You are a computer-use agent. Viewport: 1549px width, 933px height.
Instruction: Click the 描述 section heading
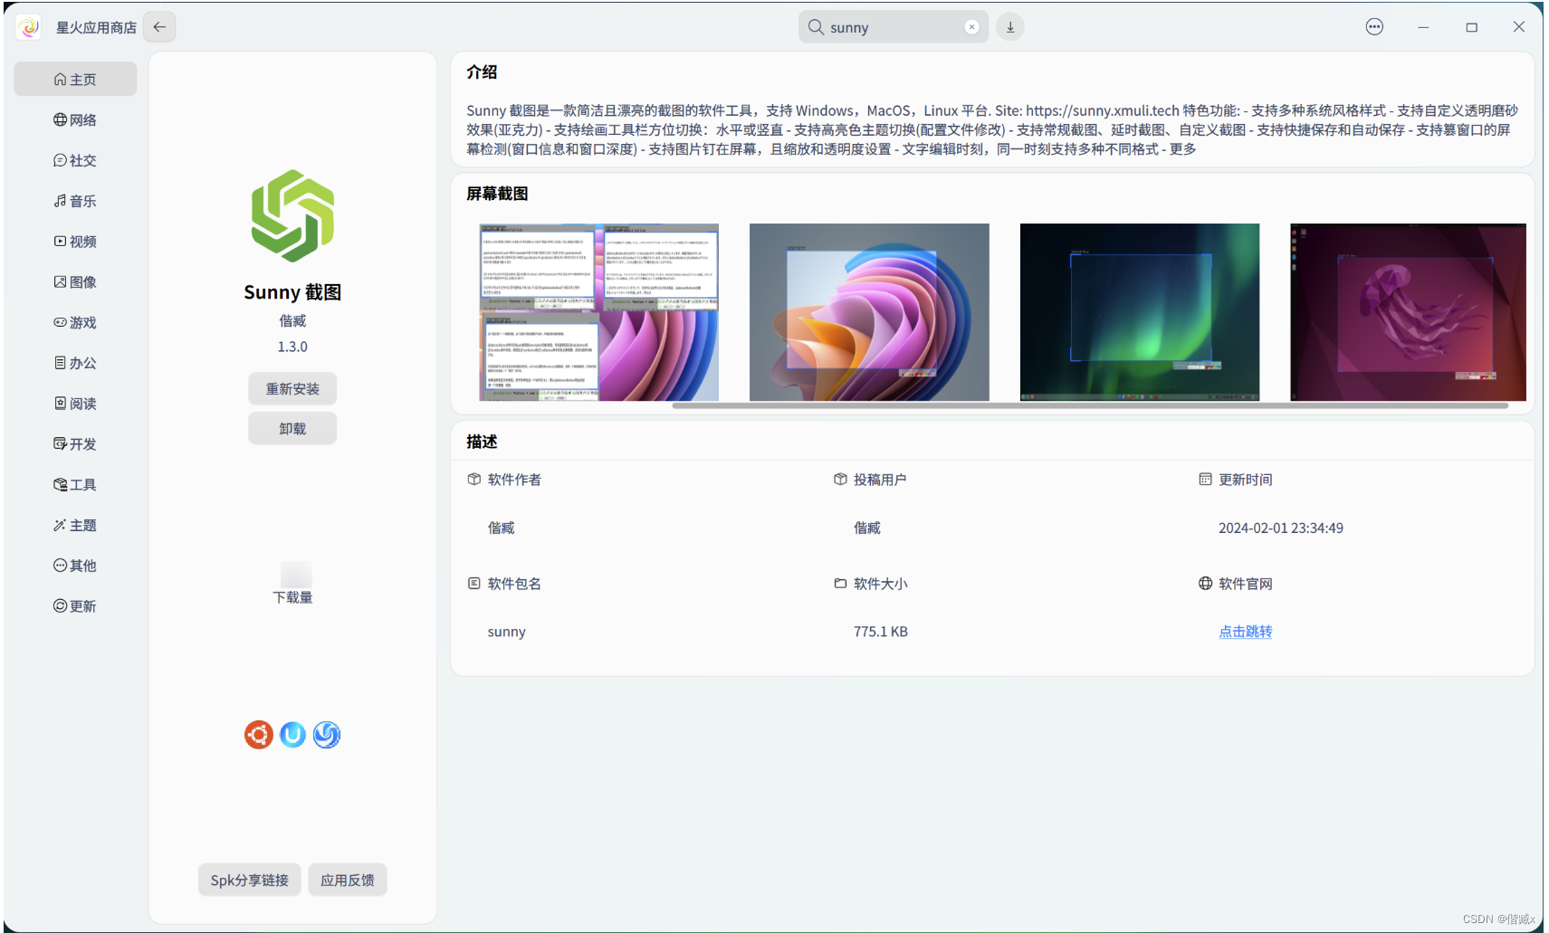click(x=482, y=442)
